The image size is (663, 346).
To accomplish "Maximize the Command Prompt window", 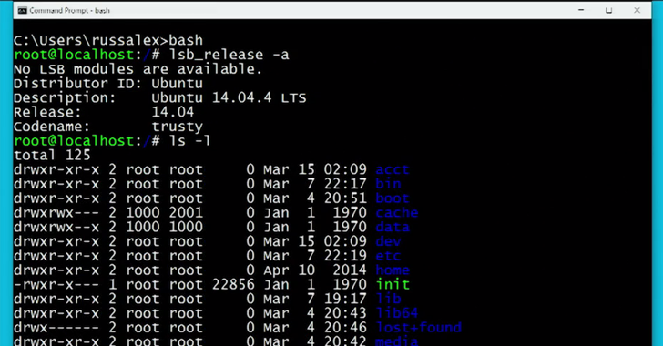I will click(609, 10).
